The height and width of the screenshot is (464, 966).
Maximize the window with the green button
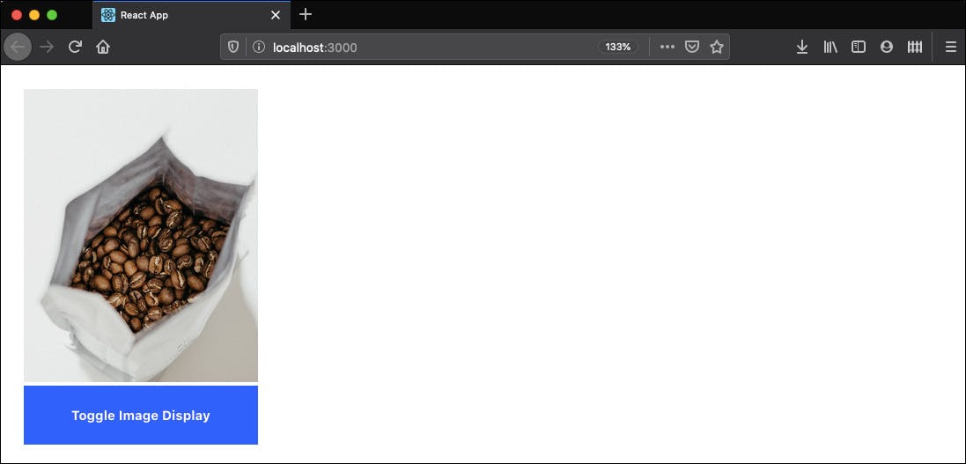pos(52,15)
